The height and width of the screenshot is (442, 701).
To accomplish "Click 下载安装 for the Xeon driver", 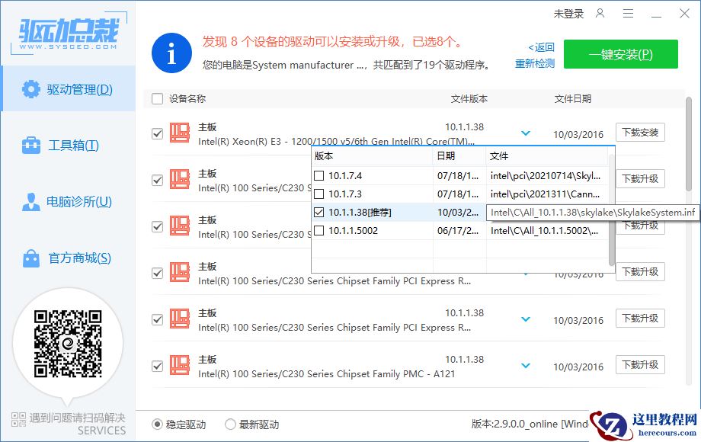I will [640, 131].
